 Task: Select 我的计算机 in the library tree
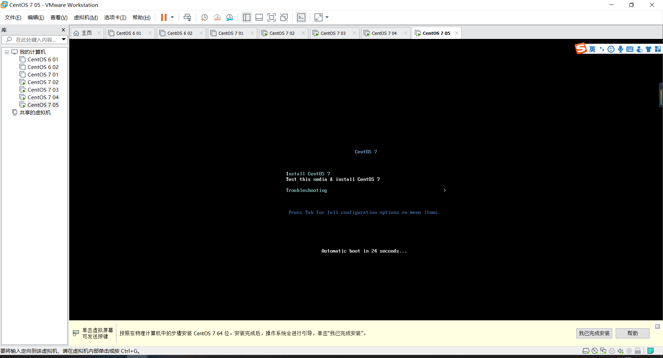(32, 52)
